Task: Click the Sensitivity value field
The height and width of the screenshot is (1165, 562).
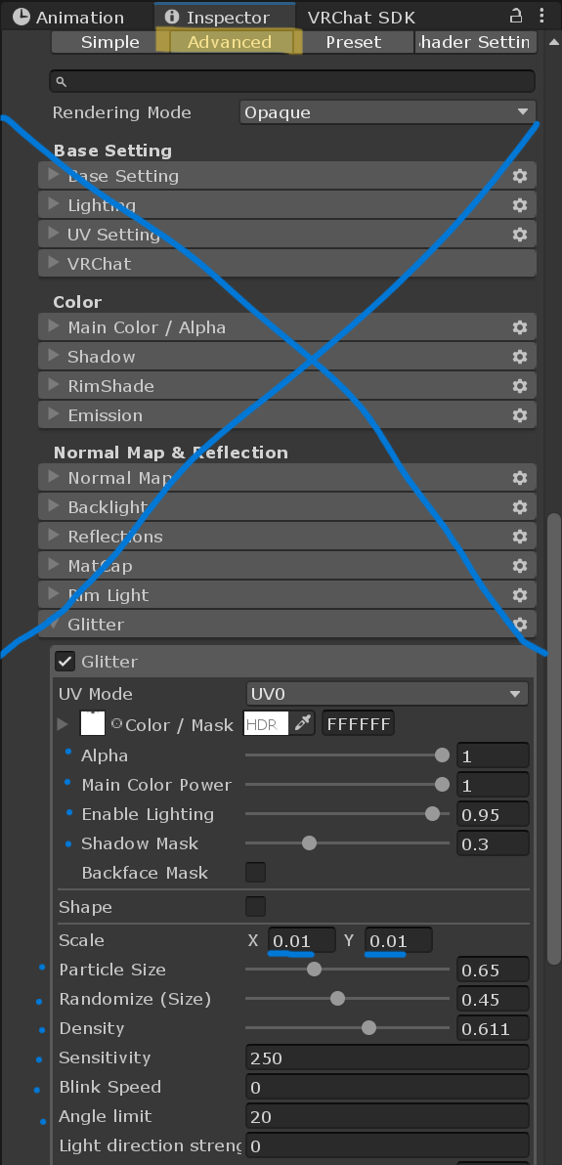Action: point(387,1058)
